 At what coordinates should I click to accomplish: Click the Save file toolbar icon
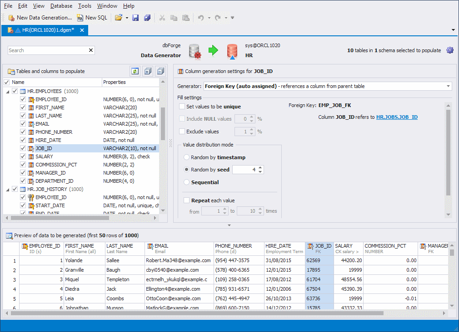pyautogui.click(x=135, y=17)
